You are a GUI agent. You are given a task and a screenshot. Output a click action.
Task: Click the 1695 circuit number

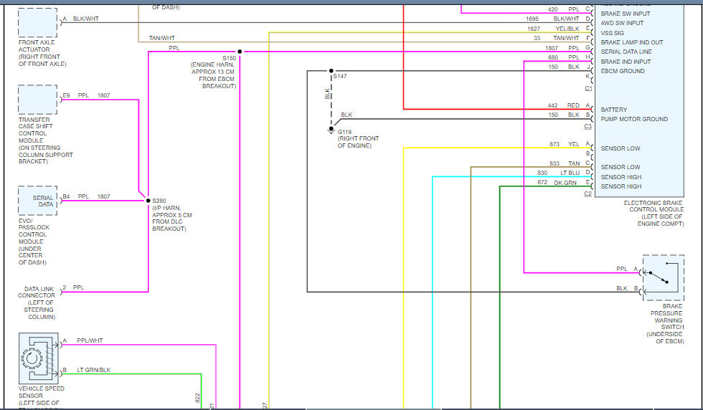pos(532,19)
